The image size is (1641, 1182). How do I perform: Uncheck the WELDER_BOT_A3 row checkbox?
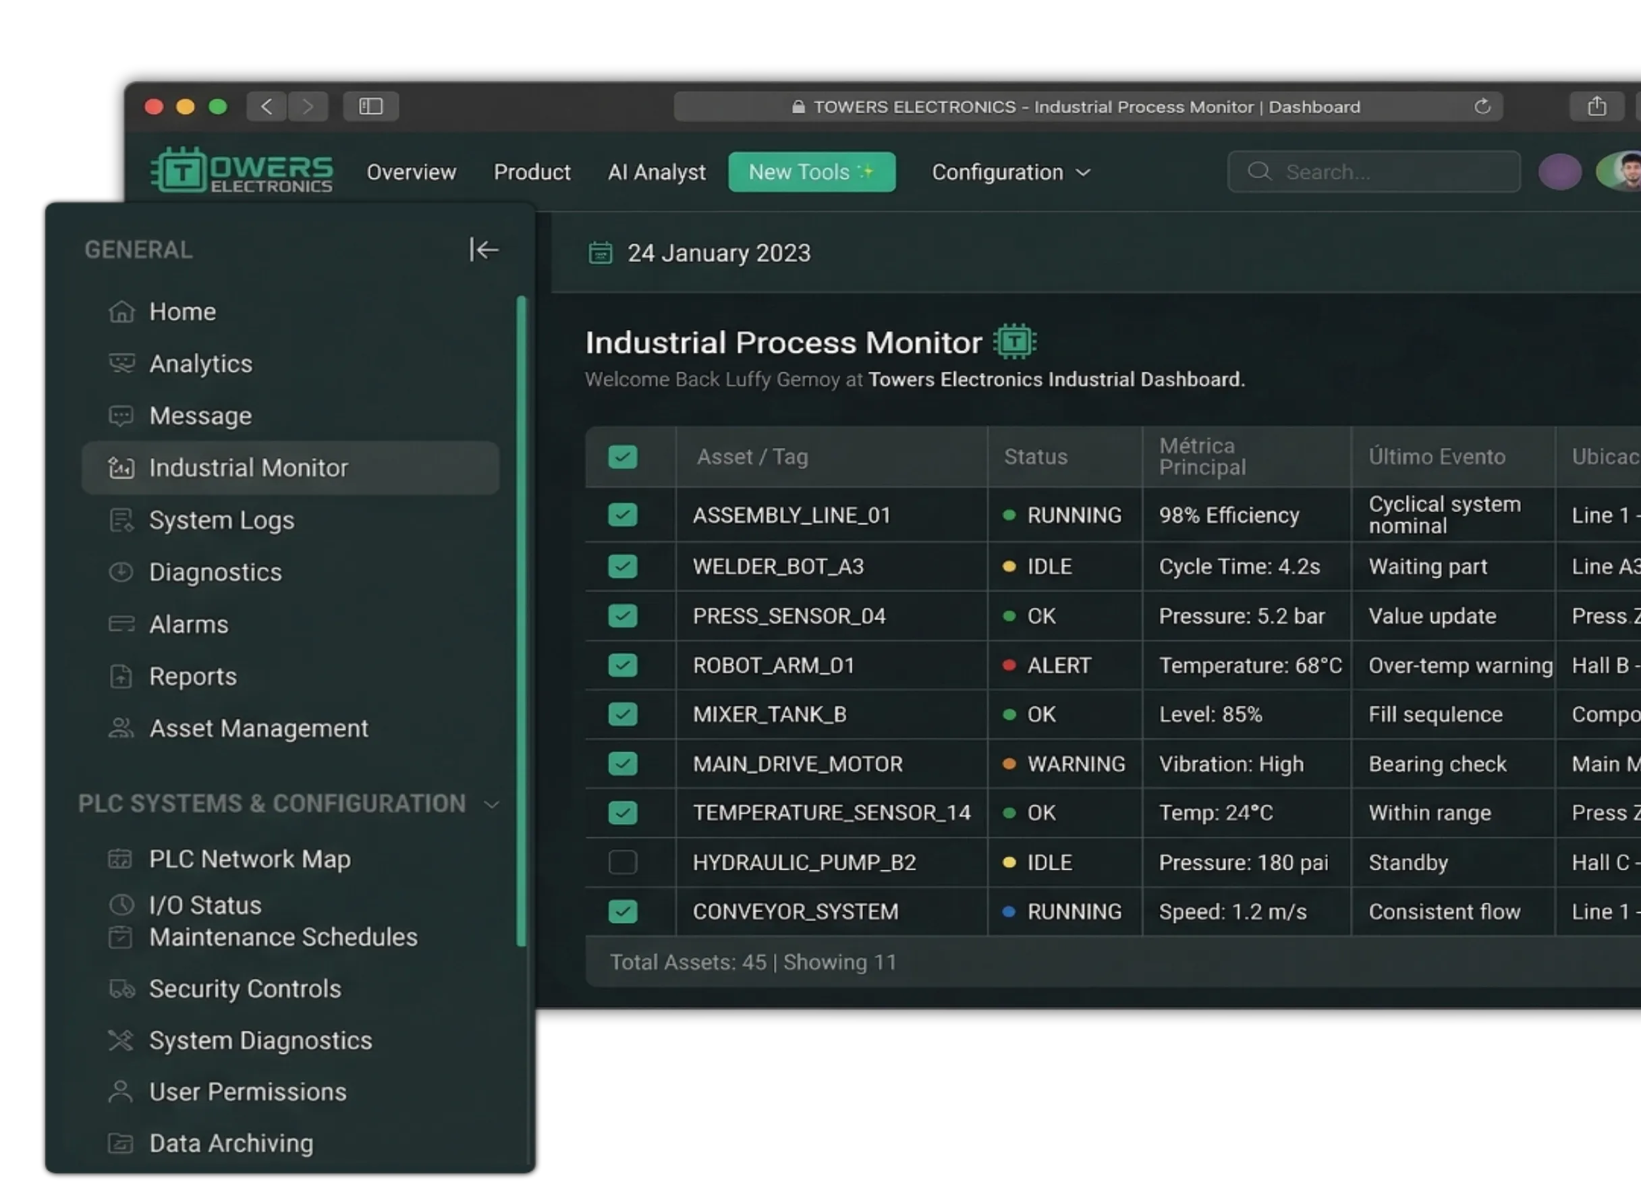[x=622, y=567]
